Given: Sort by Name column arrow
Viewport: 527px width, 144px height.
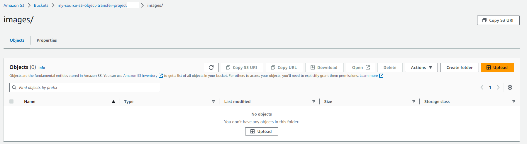Looking at the screenshot, I should [x=113, y=101].
